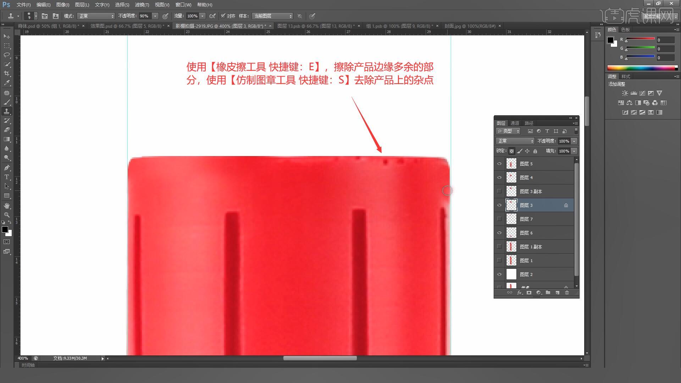Switch to the 通道 channels tab
This screenshot has width=681, height=383.
pyautogui.click(x=515, y=123)
